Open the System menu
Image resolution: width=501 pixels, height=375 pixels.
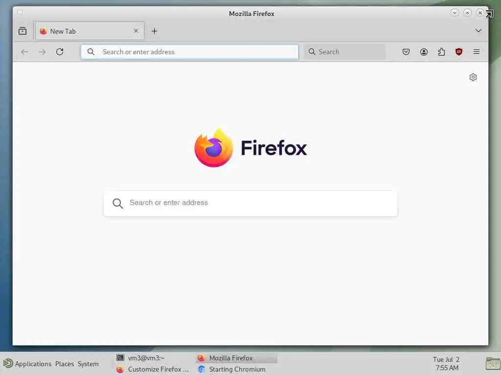point(88,363)
